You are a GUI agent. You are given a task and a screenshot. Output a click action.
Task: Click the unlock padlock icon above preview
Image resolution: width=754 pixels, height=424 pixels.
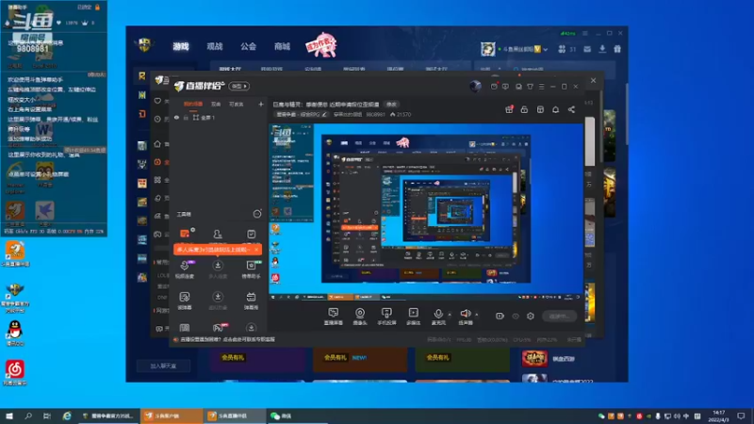point(524,109)
